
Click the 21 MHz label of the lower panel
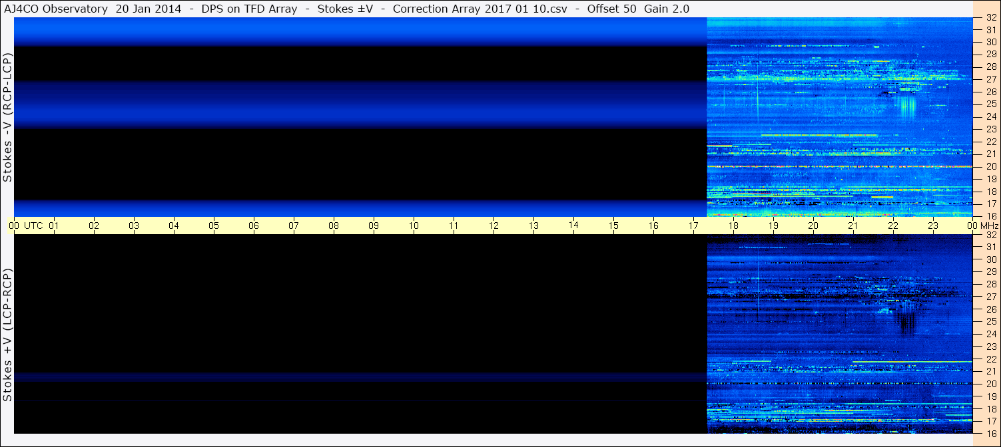[990, 371]
